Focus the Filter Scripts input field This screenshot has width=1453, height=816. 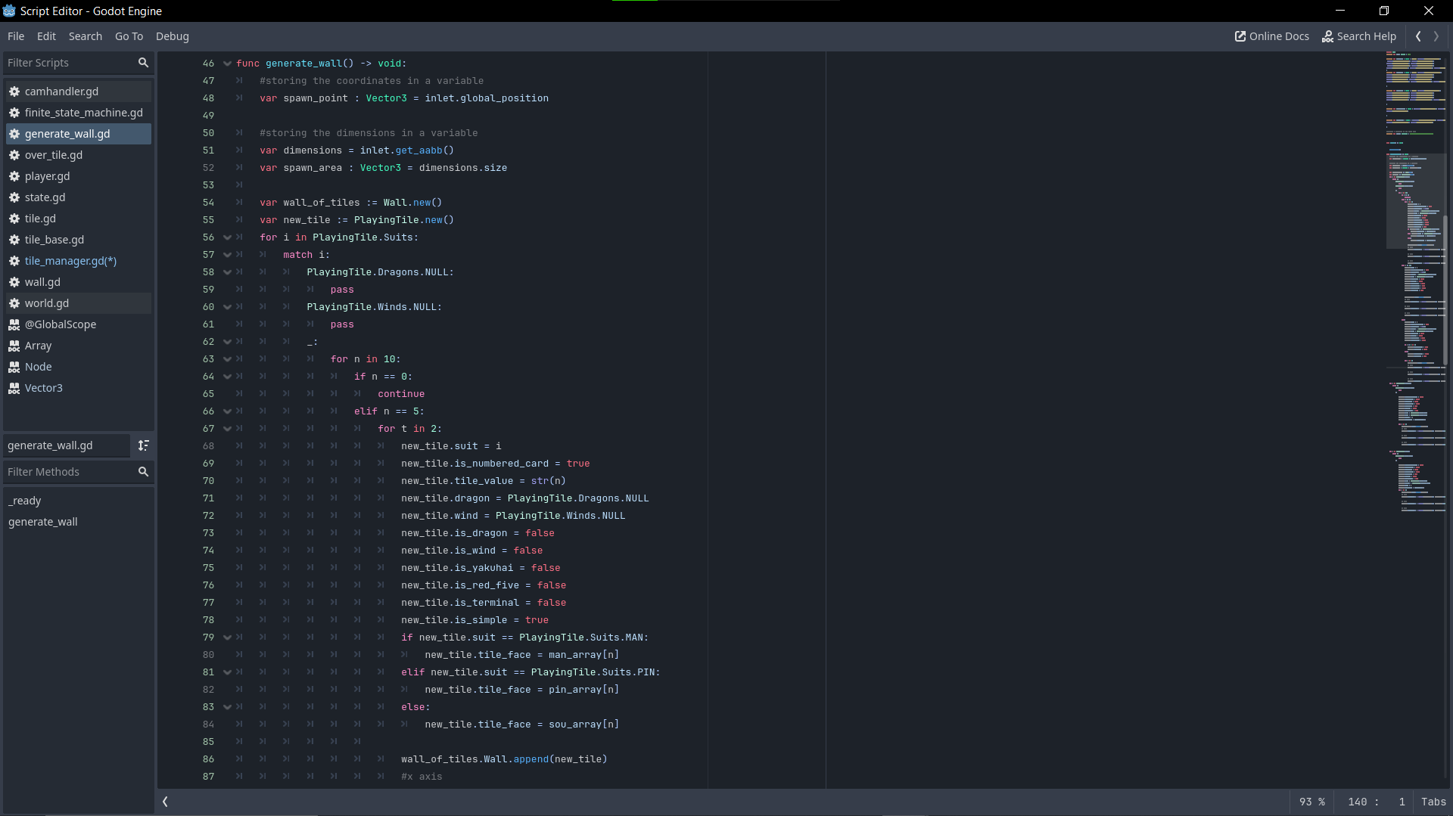click(68, 63)
